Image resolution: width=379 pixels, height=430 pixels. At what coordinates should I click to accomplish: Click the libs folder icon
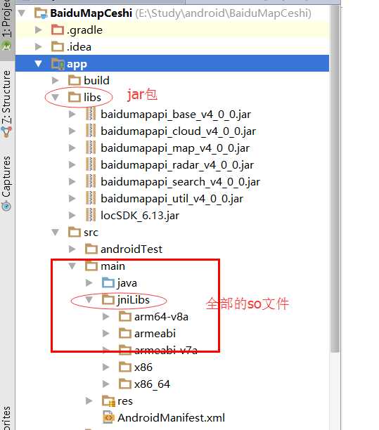[75, 98]
